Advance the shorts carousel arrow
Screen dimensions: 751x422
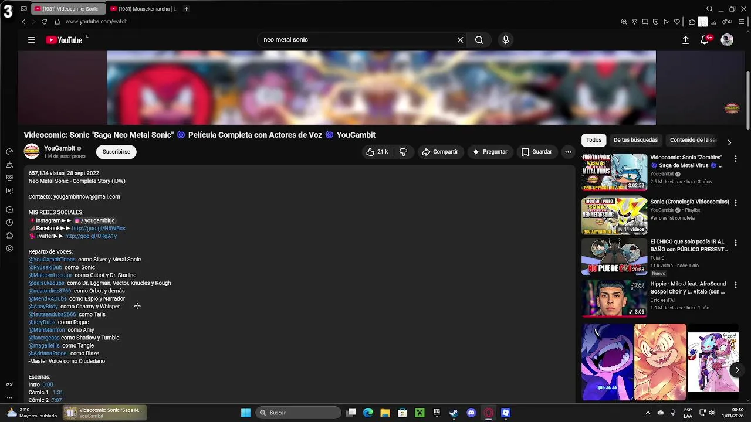(737, 370)
